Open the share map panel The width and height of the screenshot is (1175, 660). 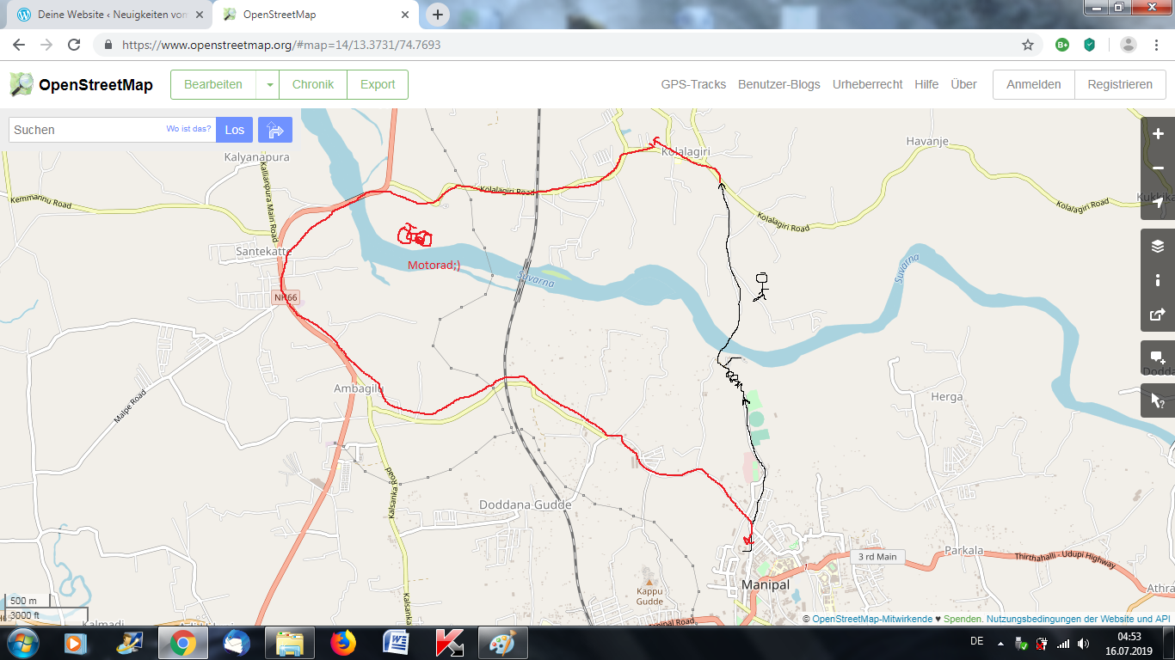1158,315
